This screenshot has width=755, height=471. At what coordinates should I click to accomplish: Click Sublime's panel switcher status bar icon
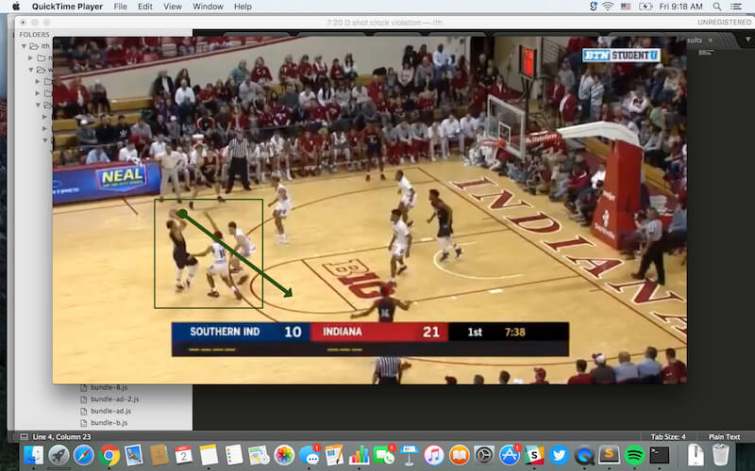point(24,437)
